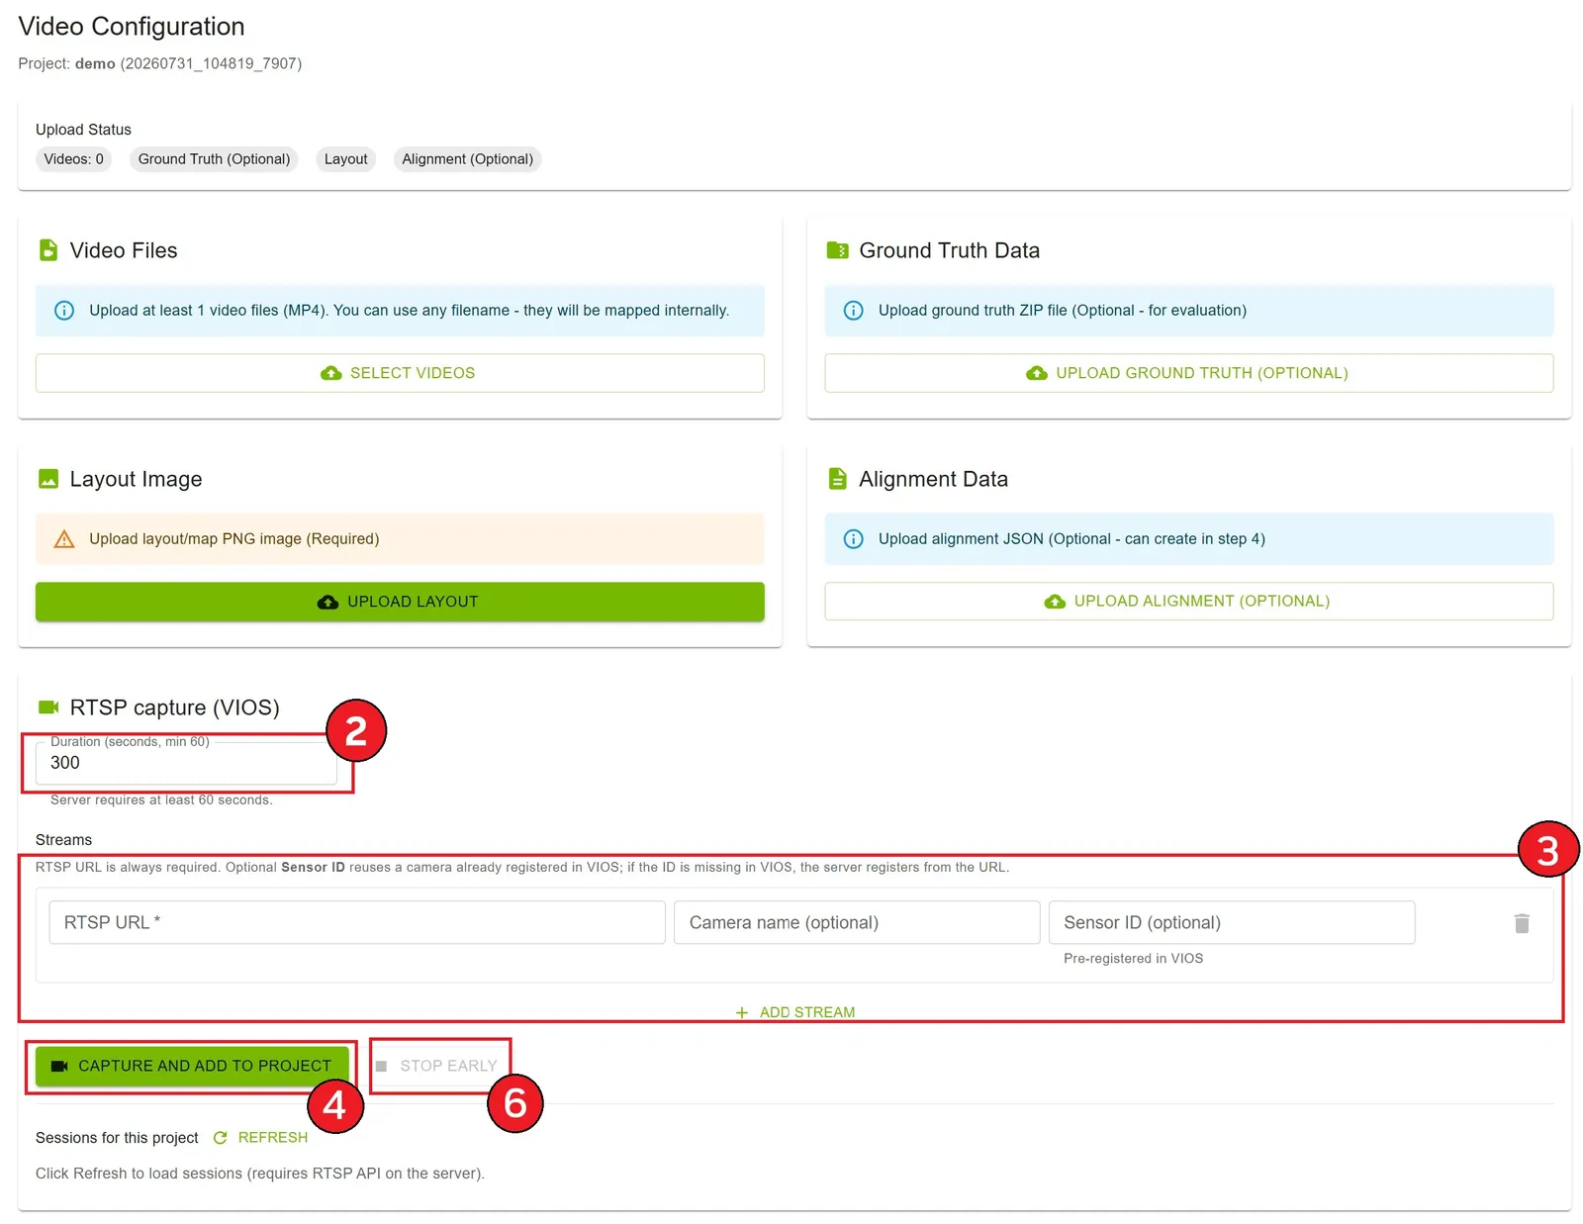Click the Videos: 0 status chip
This screenshot has height=1224, width=1583.
tap(74, 159)
